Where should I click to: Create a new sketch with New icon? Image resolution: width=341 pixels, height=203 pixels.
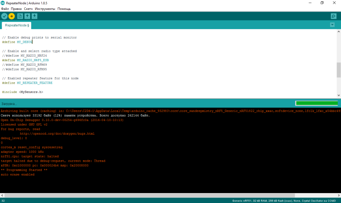pos(20,16)
